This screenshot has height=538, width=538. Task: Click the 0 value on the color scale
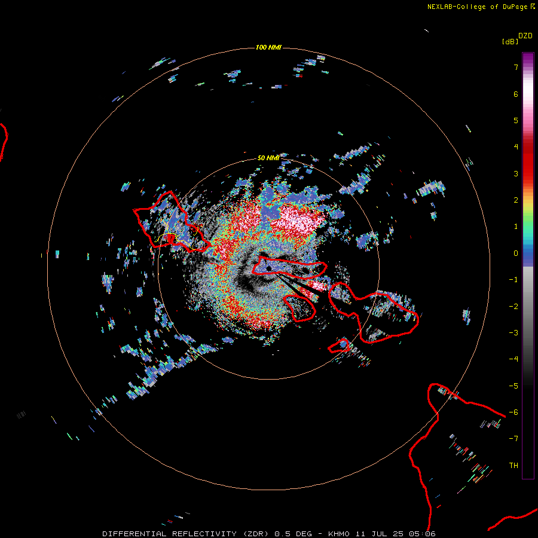(516, 253)
